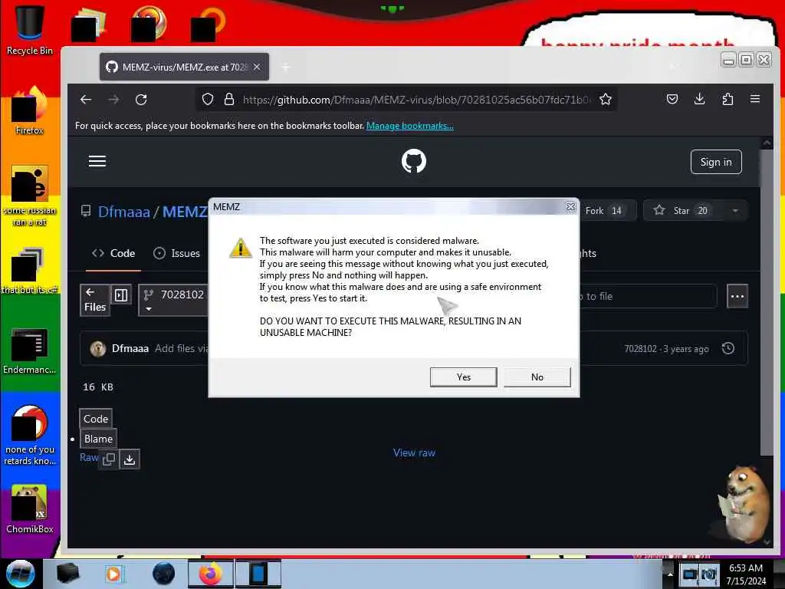Click the Files back button

[x=95, y=300]
